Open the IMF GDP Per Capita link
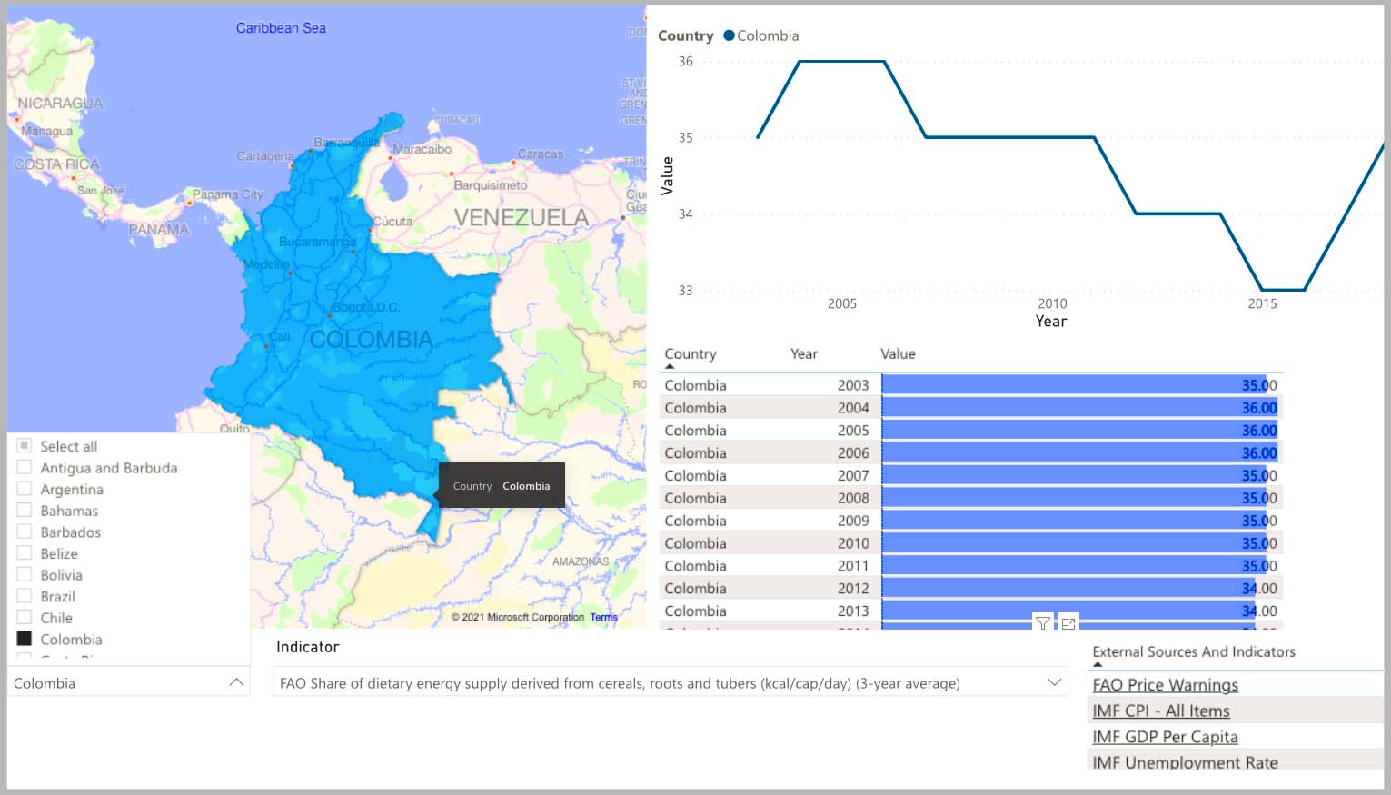 pyautogui.click(x=1165, y=737)
